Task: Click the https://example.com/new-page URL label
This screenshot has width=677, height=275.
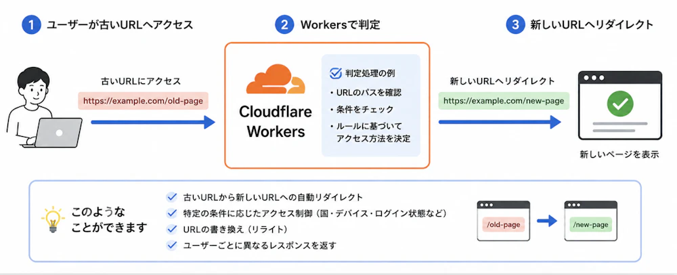Action: (504, 101)
